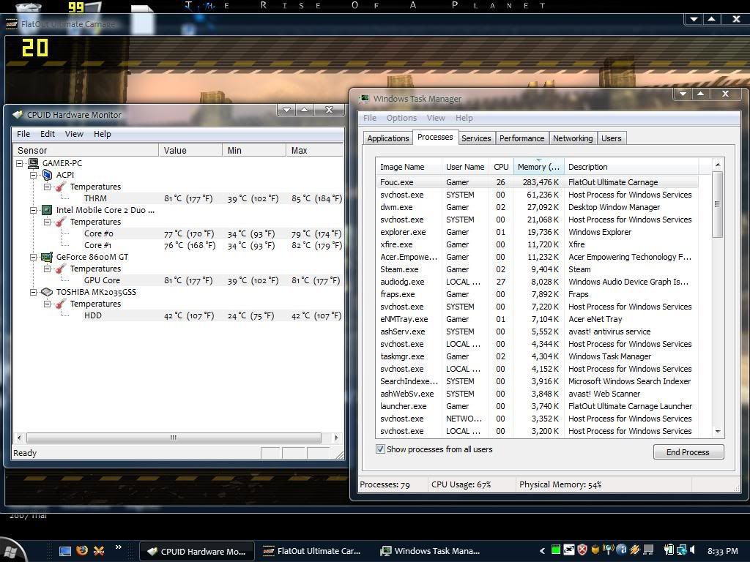This screenshot has width=750, height=562.
Task: Click the End Process button
Action: 688,452
